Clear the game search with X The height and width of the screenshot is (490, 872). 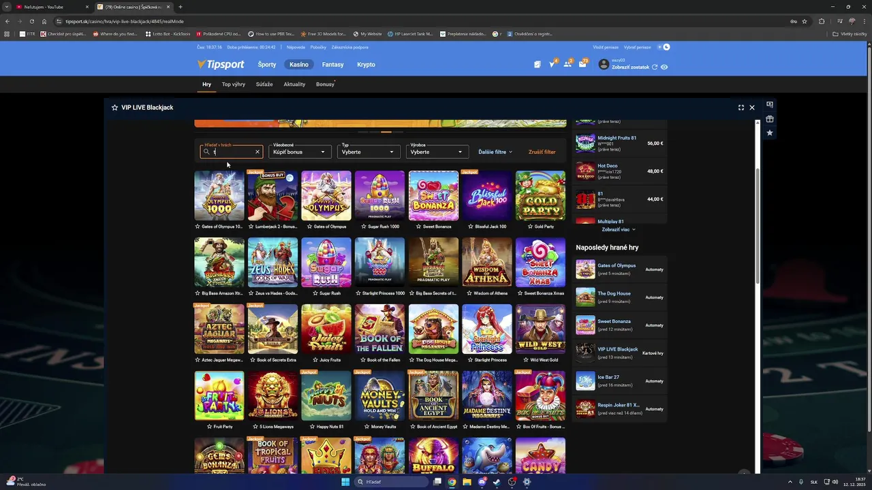(x=257, y=152)
